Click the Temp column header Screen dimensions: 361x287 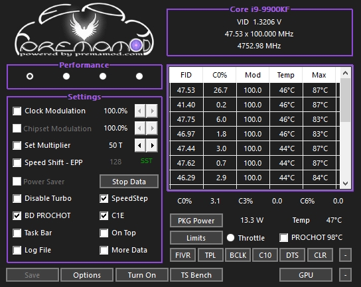point(286,75)
